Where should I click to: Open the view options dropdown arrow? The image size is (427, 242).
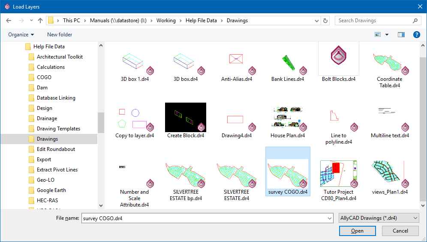pyautogui.click(x=387, y=35)
